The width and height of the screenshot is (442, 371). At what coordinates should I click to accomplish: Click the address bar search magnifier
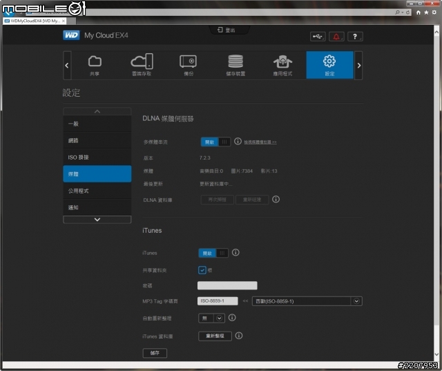398,12
